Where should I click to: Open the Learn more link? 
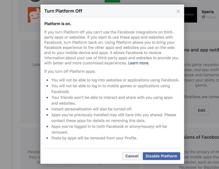click(x=138, y=63)
